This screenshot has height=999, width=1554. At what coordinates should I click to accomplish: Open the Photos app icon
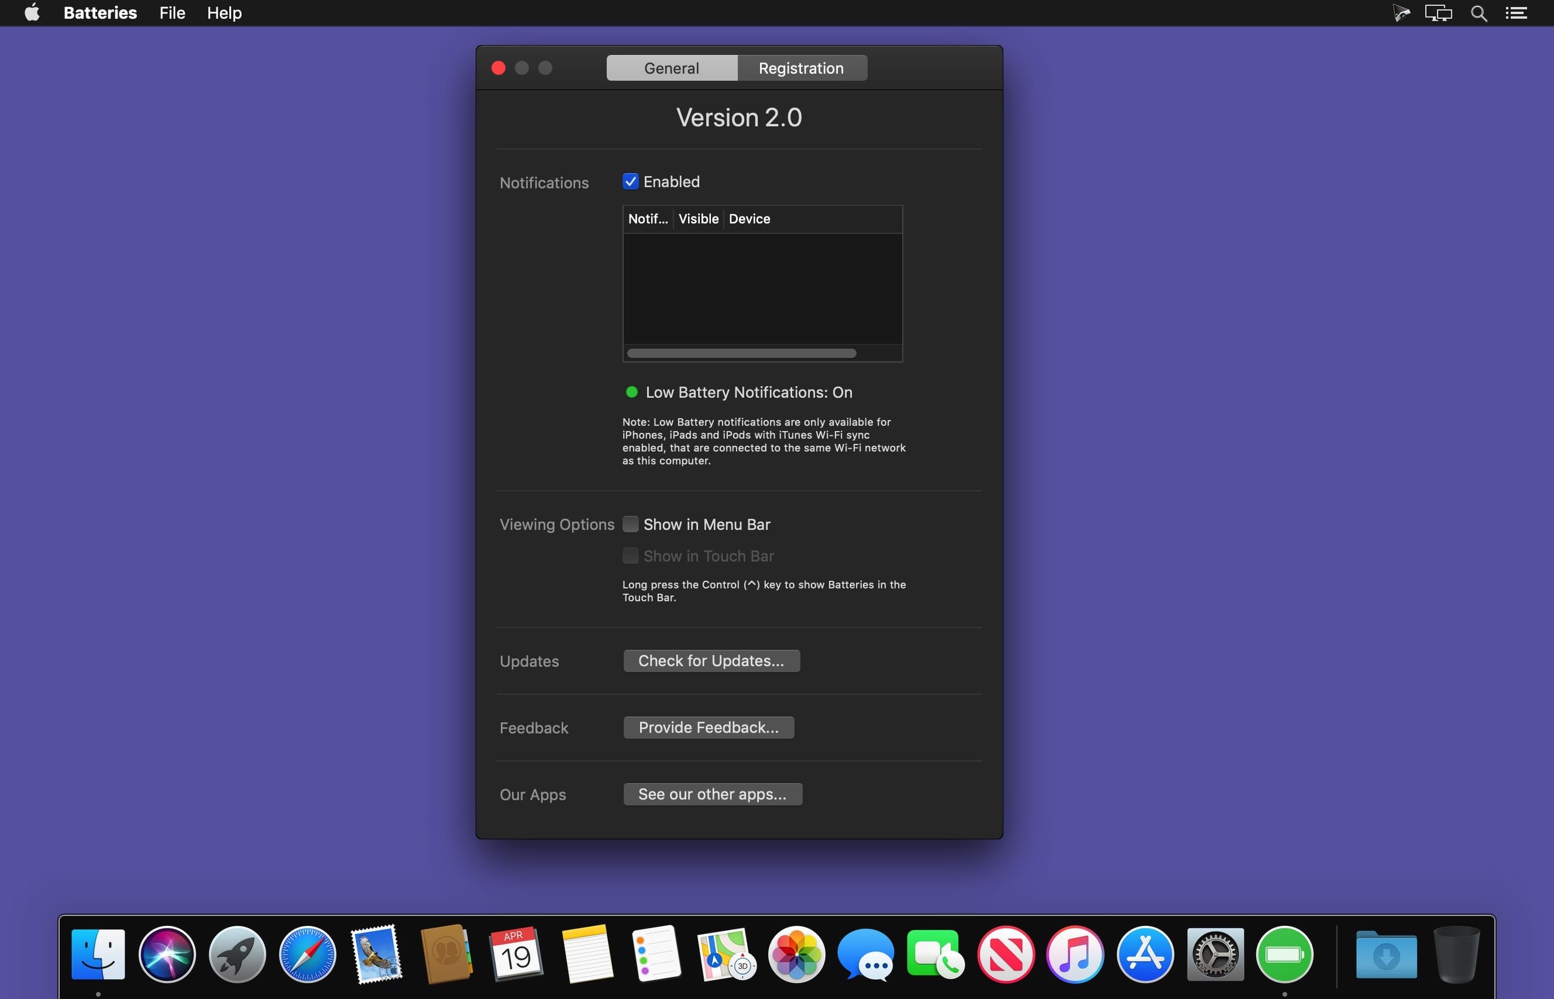(796, 954)
